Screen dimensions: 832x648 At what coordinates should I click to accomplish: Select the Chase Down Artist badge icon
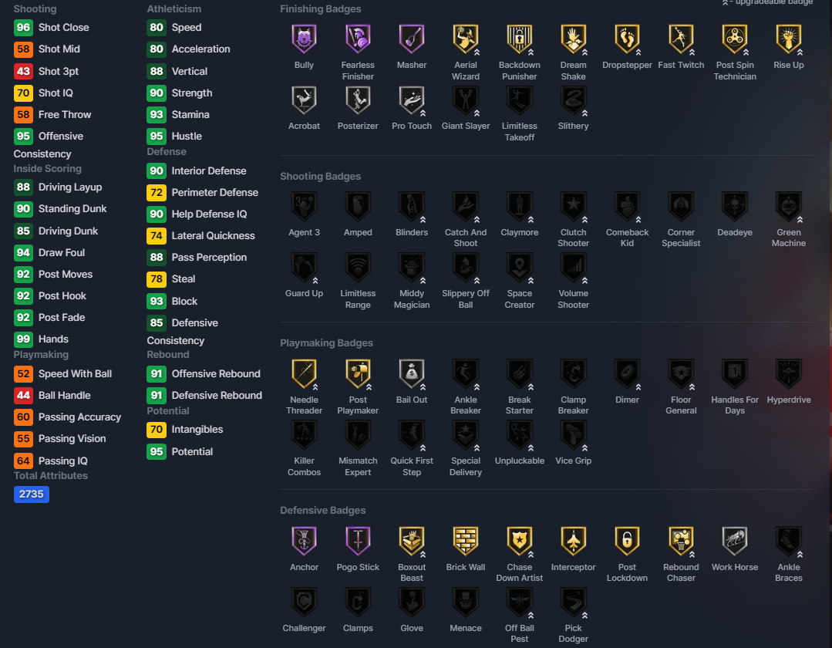(x=520, y=541)
